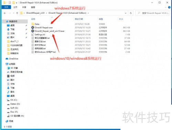Open 下载 under This PC
Screen dimensions: 172x130
click(12, 88)
